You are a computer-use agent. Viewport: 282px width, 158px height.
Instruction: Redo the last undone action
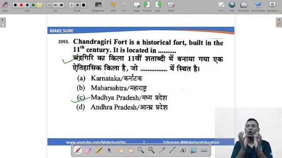pos(123,7)
